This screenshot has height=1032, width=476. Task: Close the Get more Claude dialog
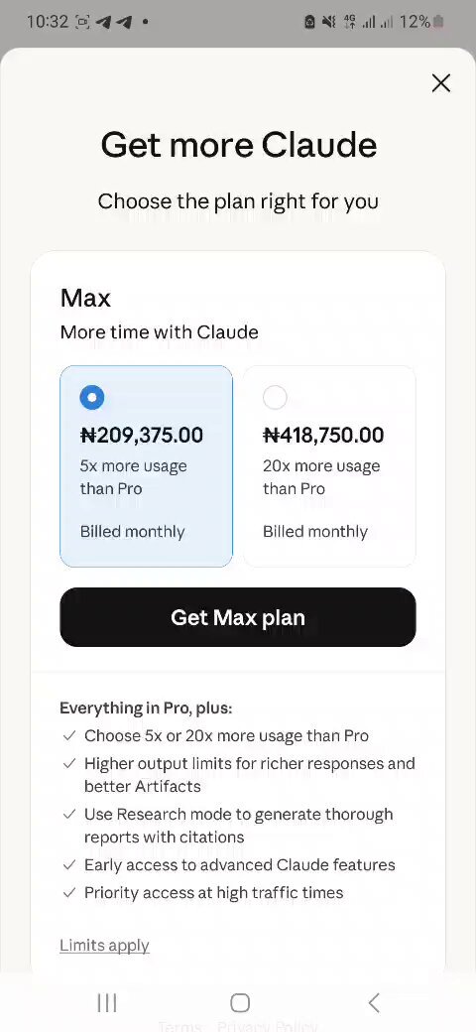tap(440, 83)
